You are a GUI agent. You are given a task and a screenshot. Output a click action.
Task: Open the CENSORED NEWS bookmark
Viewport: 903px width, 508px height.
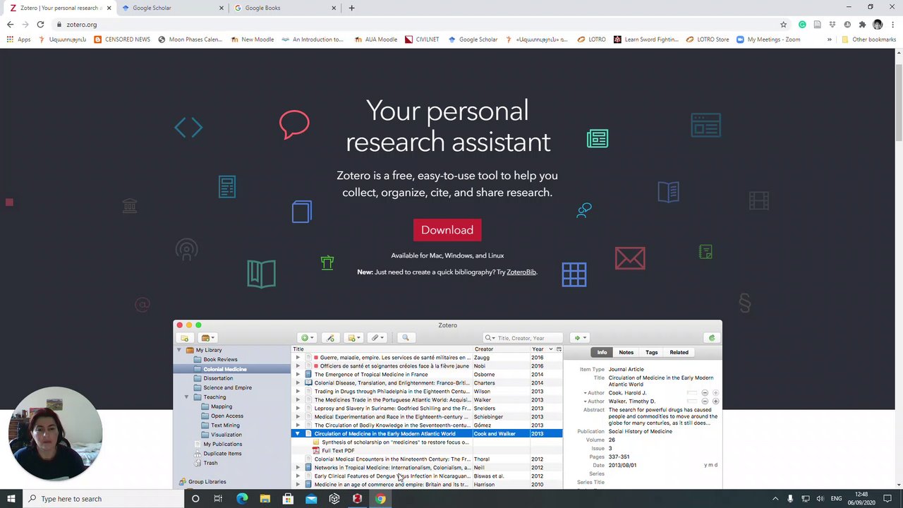[122, 40]
